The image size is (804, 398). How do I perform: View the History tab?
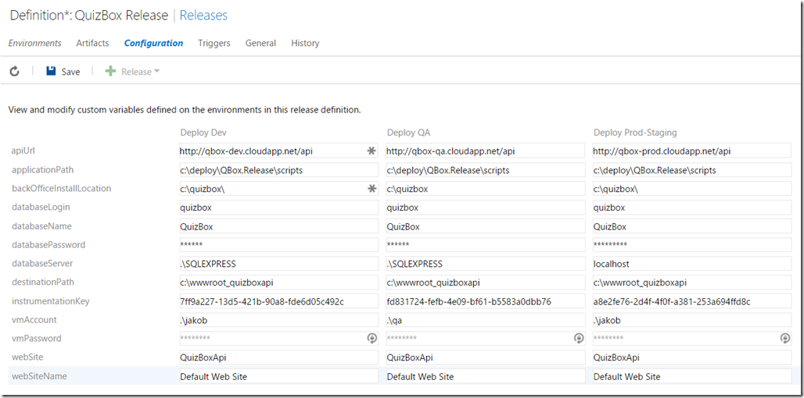pos(305,43)
